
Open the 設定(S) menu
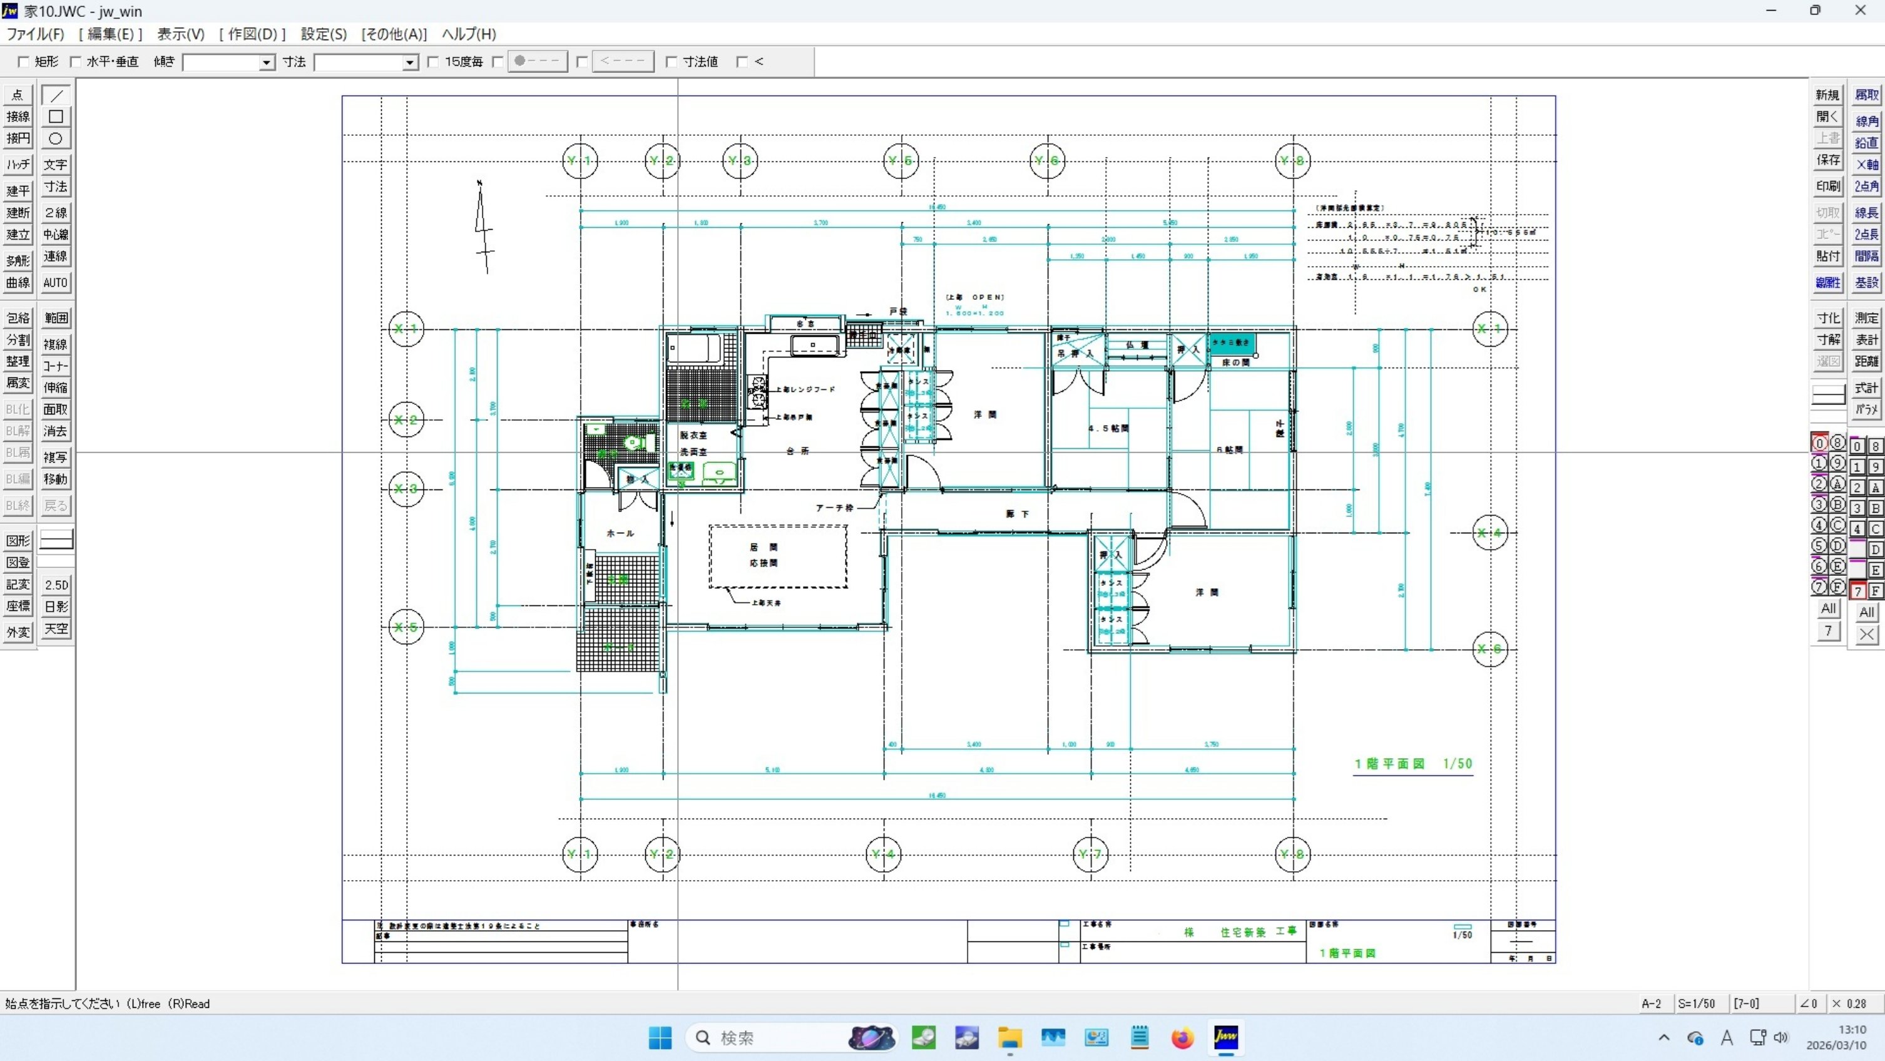[x=324, y=34]
